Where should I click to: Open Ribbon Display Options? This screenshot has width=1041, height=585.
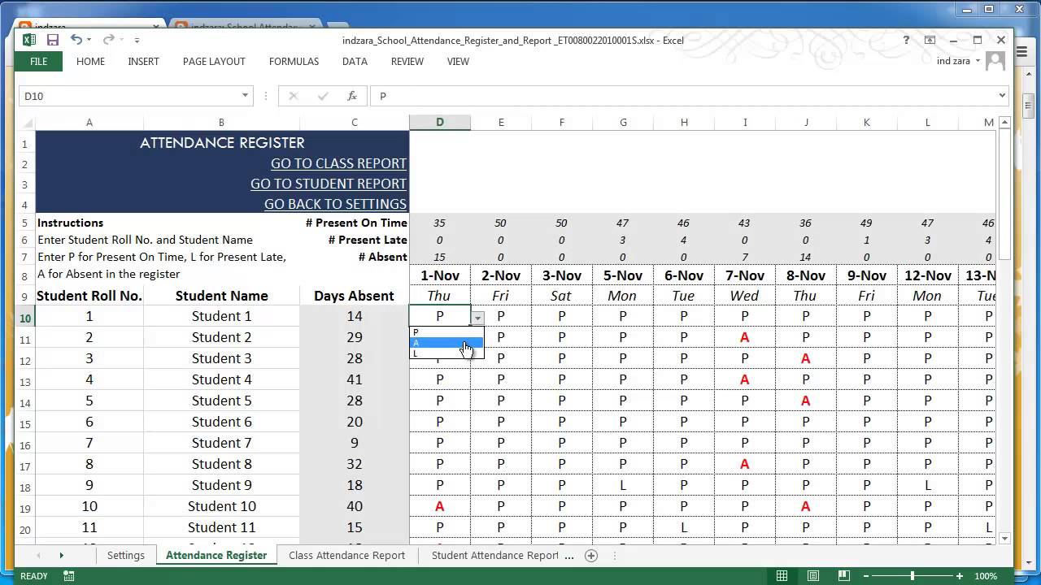click(930, 40)
